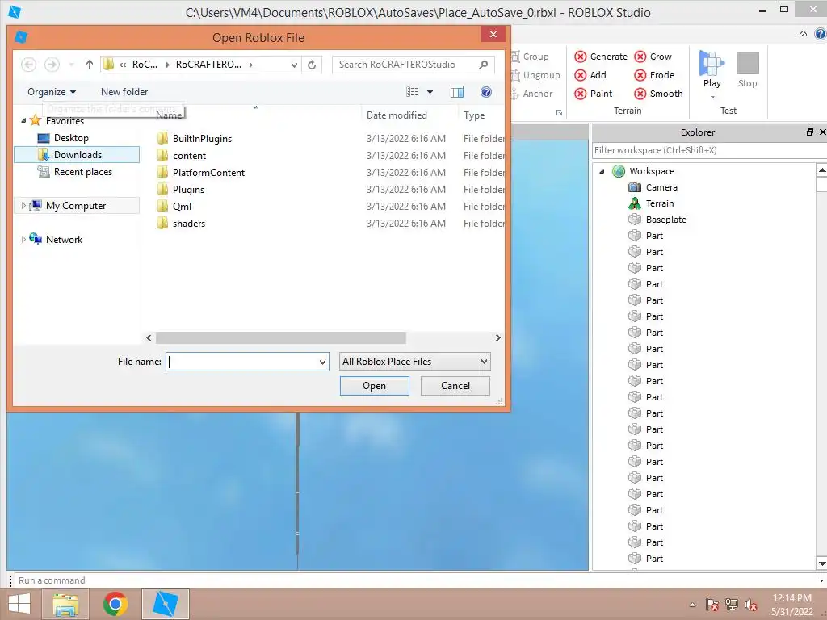Sort by Date modified column

[x=397, y=115]
